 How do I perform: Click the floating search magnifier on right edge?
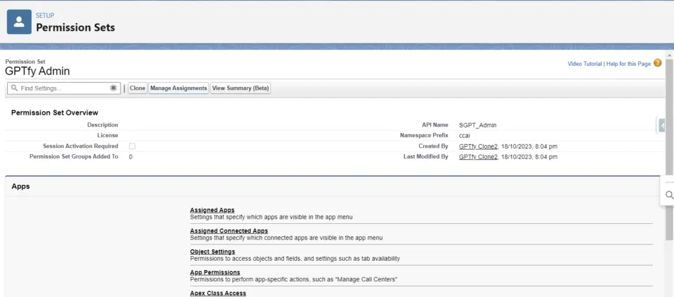(669, 195)
